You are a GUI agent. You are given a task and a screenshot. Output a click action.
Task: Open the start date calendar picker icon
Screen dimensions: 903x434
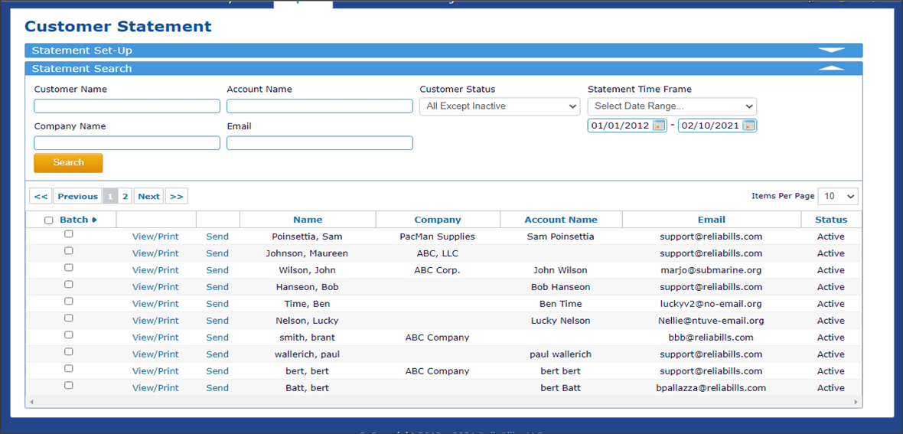[658, 126]
